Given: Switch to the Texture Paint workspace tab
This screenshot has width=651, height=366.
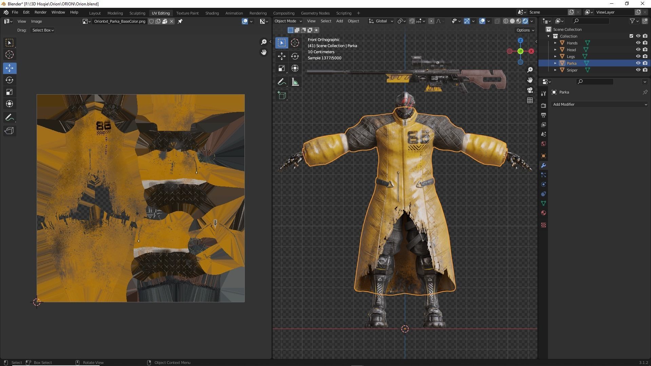Looking at the screenshot, I should click(187, 13).
